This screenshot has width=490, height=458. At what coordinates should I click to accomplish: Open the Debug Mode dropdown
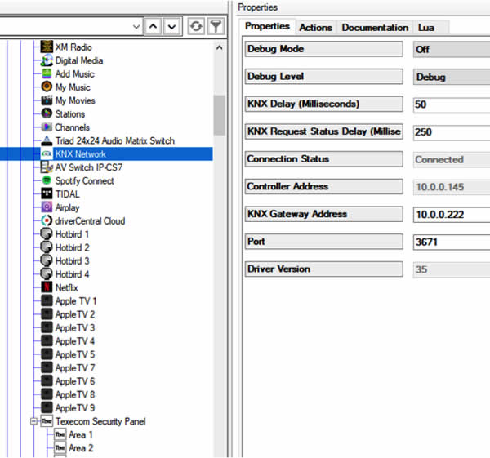tap(452, 49)
